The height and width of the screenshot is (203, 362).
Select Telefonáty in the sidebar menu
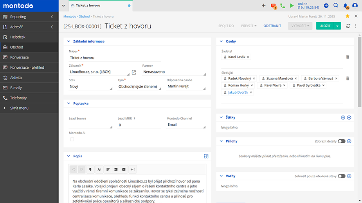[18, 98]
